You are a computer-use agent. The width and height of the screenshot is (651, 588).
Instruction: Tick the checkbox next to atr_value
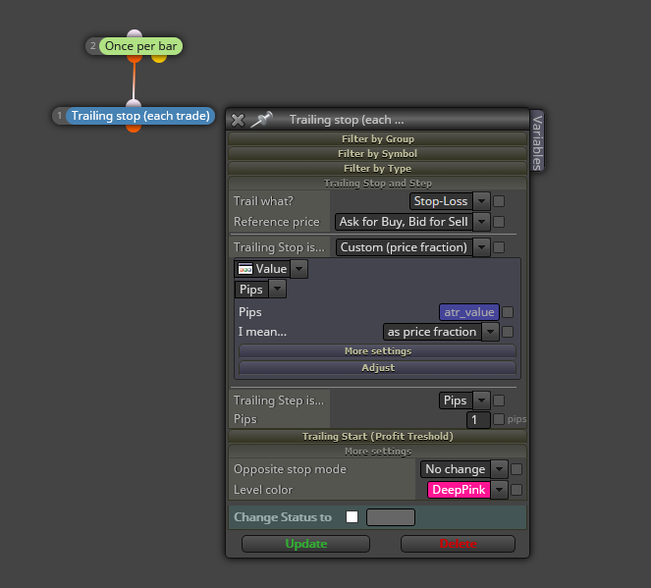point(508,312)
